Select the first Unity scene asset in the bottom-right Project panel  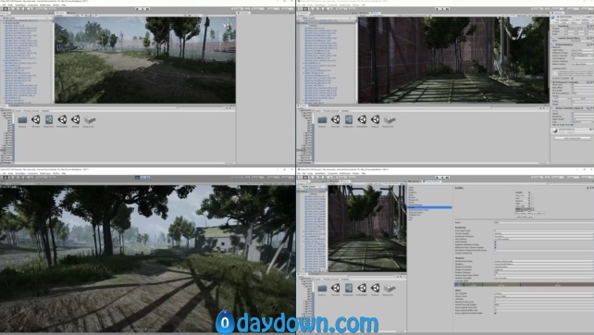coord(336,288)
